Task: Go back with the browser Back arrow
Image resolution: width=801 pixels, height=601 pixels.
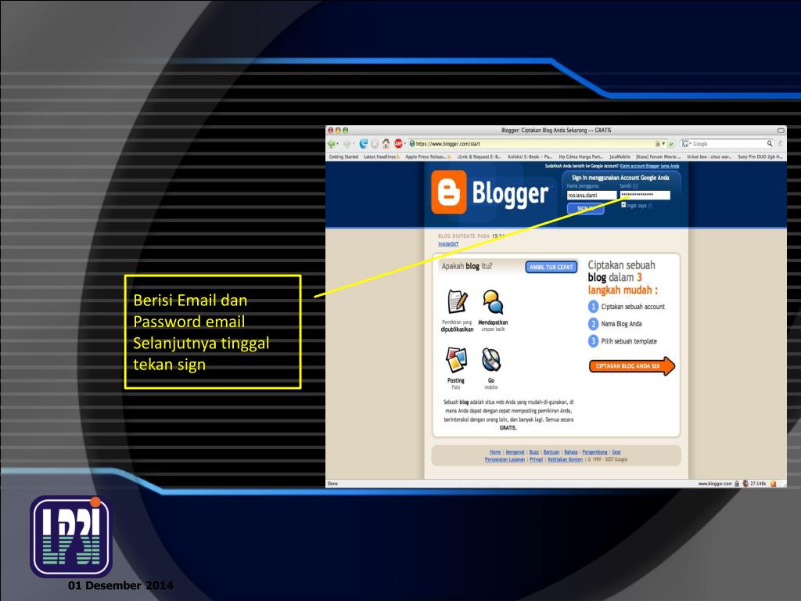Action: (332, 144)
